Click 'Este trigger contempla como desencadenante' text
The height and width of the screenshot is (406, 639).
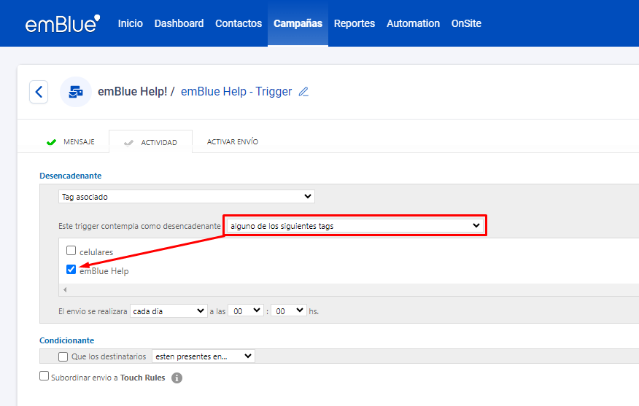139,226
